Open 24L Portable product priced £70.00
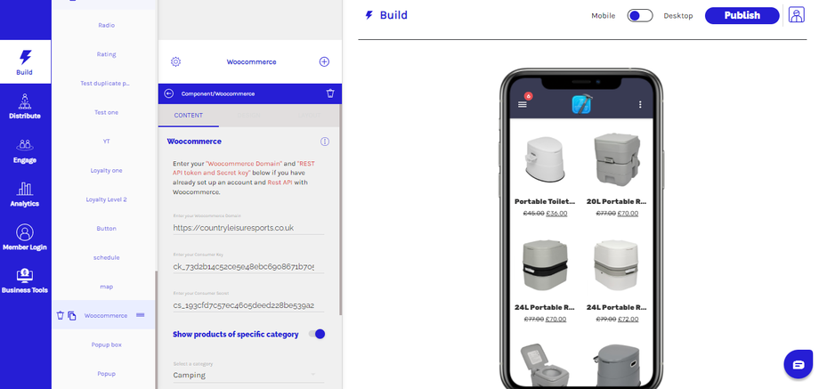 pos(545,280)
